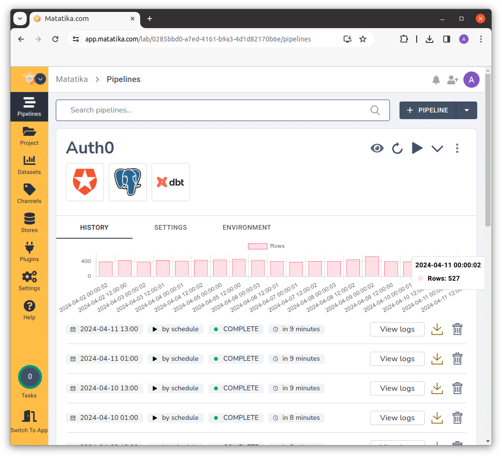Switch to the Environment tab

[246, 227]
